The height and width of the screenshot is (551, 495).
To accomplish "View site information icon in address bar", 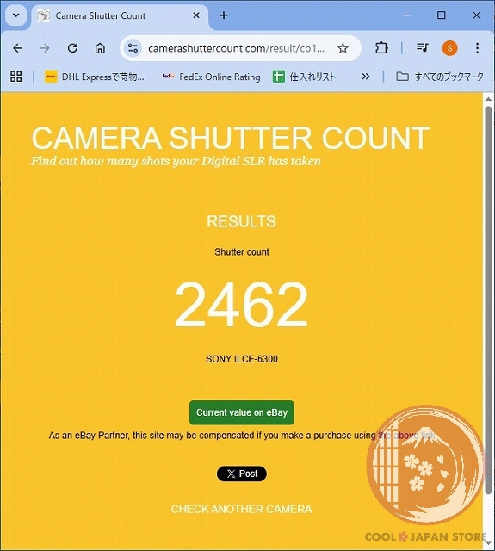I will [133, 48].
